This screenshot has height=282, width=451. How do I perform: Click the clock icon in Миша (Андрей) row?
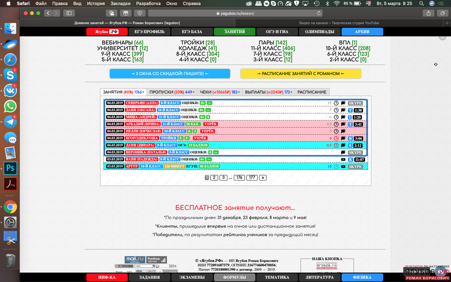pos(336,117)
